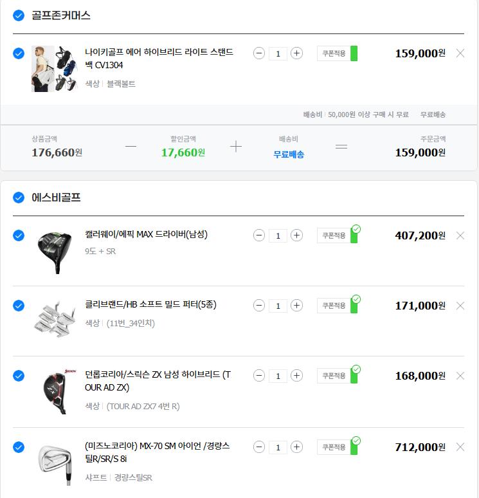Viewport: 479px width, 498px height.
Task: Remove the Nike golf stand bag item
Action: pos(460,53)
